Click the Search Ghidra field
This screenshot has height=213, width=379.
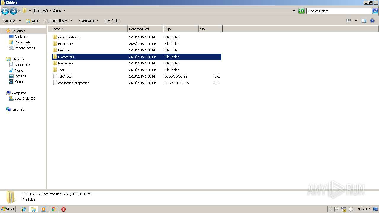coord(339,11)
